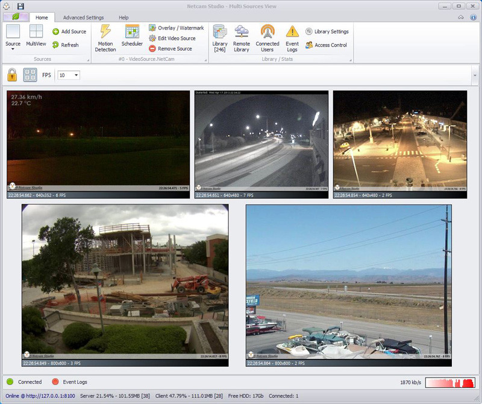Click the 640x352 - 6 FPS caption
The width and height of the screenshot is (482, 404).
click(37, 195)
